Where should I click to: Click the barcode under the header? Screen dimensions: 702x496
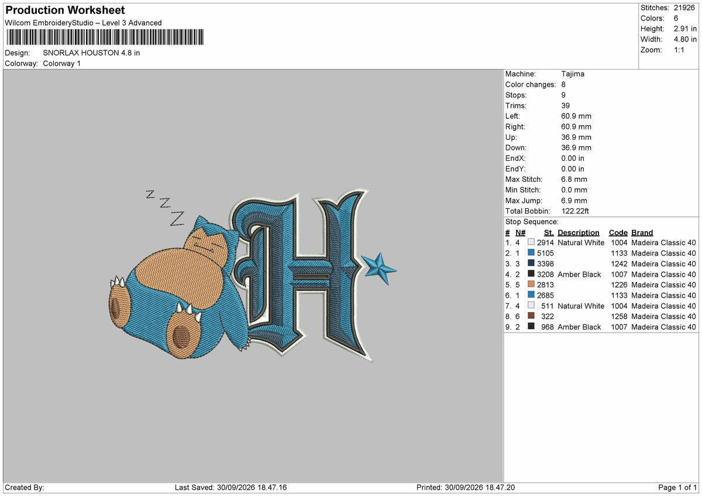pos(105,37)
